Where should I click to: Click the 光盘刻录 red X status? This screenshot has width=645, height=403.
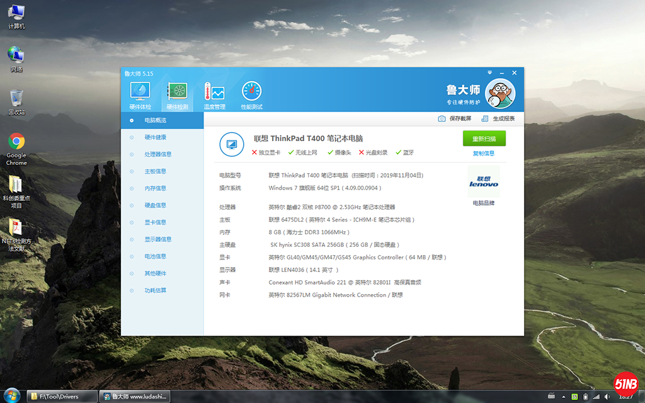373,152
